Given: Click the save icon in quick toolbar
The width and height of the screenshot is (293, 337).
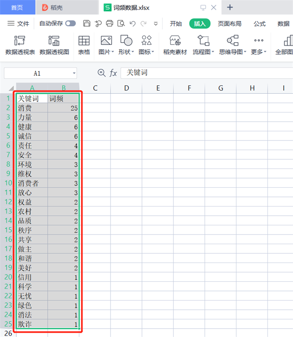Looking at the screenshot, I should click(87, 23).
